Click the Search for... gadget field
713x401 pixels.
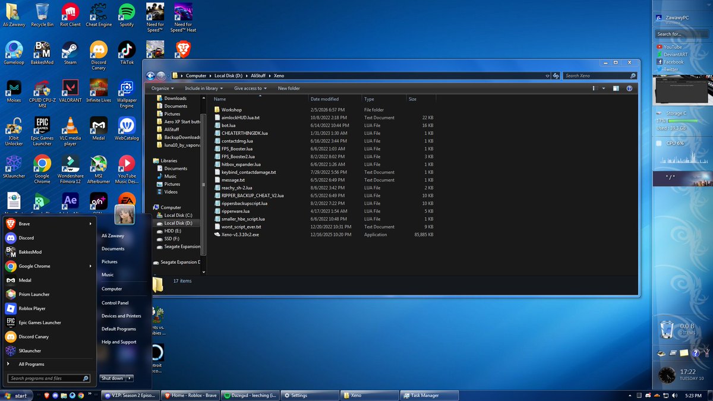pyautogui.click(x=681, y=34)
